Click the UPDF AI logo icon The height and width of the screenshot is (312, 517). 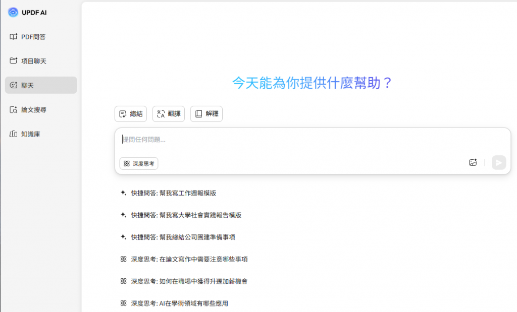pos(13,13)
